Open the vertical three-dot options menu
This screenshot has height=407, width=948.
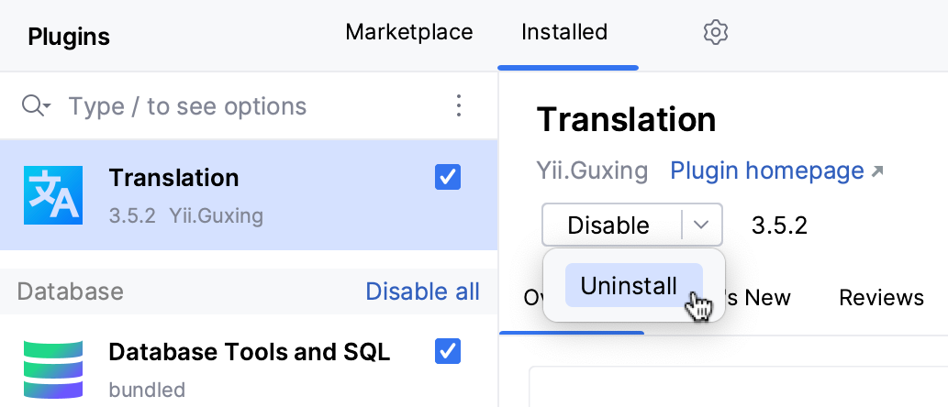[460, 106]
